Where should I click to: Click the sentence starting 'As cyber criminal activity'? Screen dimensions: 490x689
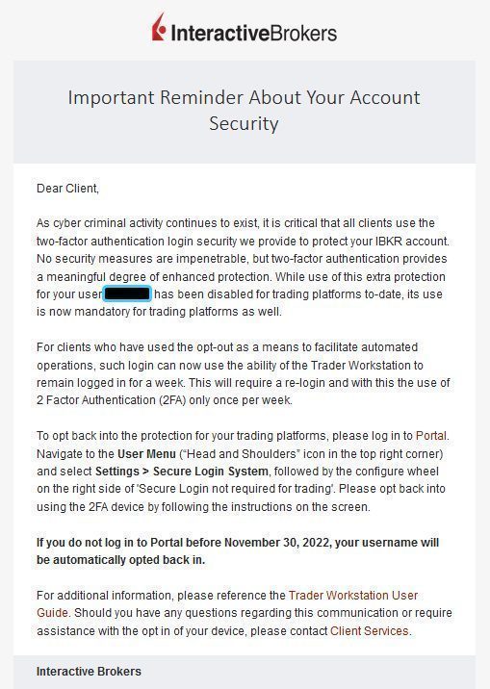(x=243, y=232)
